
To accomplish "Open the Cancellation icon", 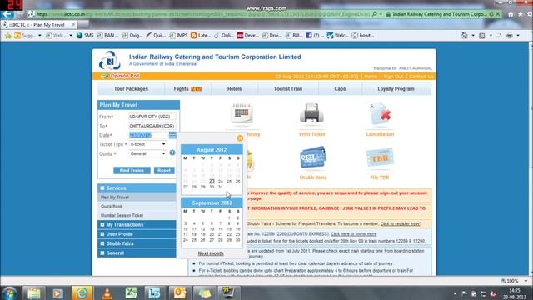I will coord(380,113).
